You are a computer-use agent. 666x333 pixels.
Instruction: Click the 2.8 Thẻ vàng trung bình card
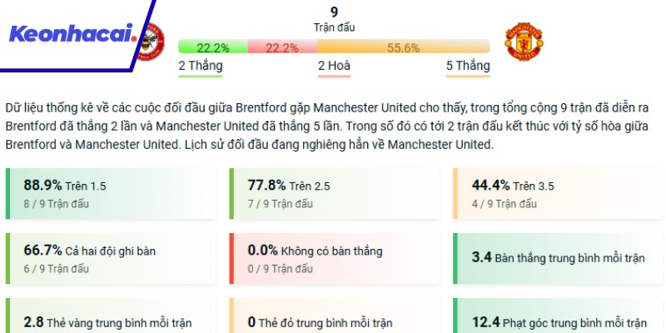click(x=111, y=321)
